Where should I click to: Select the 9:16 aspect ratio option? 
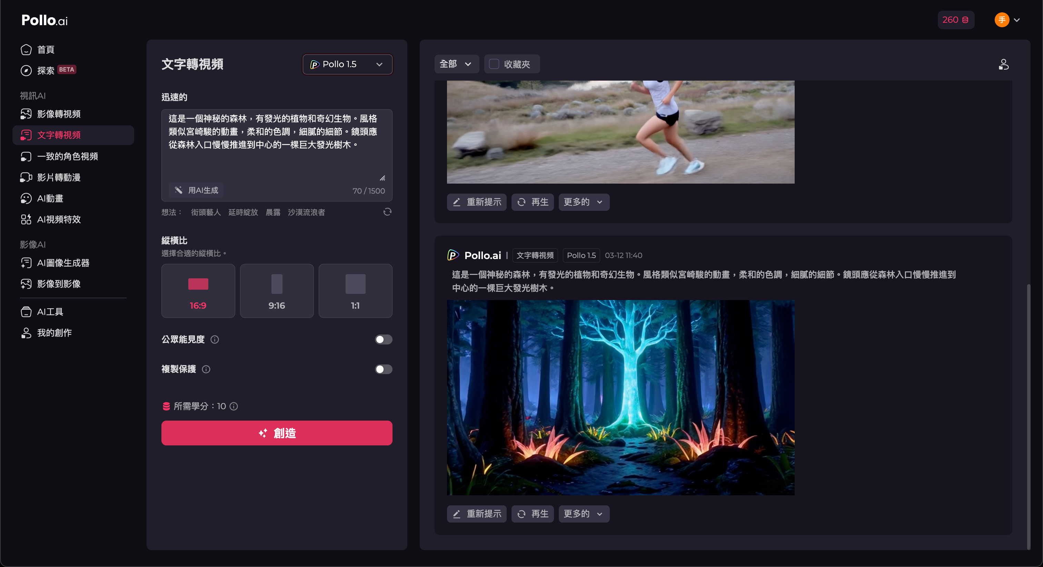pyautogui.click(x=277, y=291)
